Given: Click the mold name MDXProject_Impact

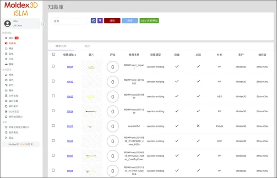Looking at the screenshot, I should [134, 67].
